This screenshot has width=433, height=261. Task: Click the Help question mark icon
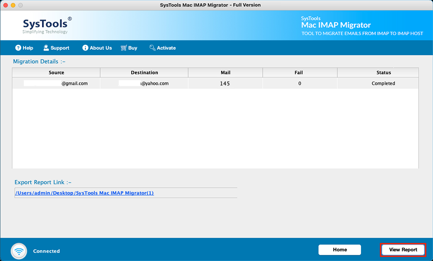pos(18,48)
